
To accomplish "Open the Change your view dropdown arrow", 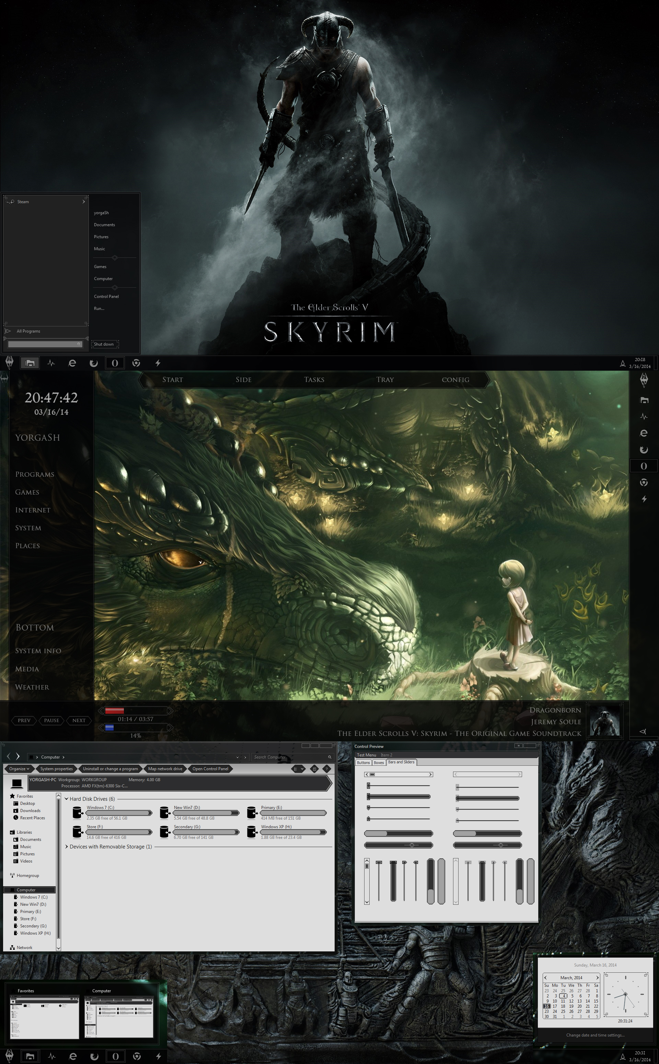I will point(302,769).
